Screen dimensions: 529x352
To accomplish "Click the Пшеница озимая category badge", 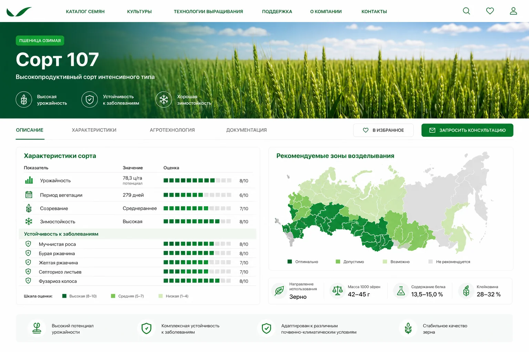I will point(40,41).
